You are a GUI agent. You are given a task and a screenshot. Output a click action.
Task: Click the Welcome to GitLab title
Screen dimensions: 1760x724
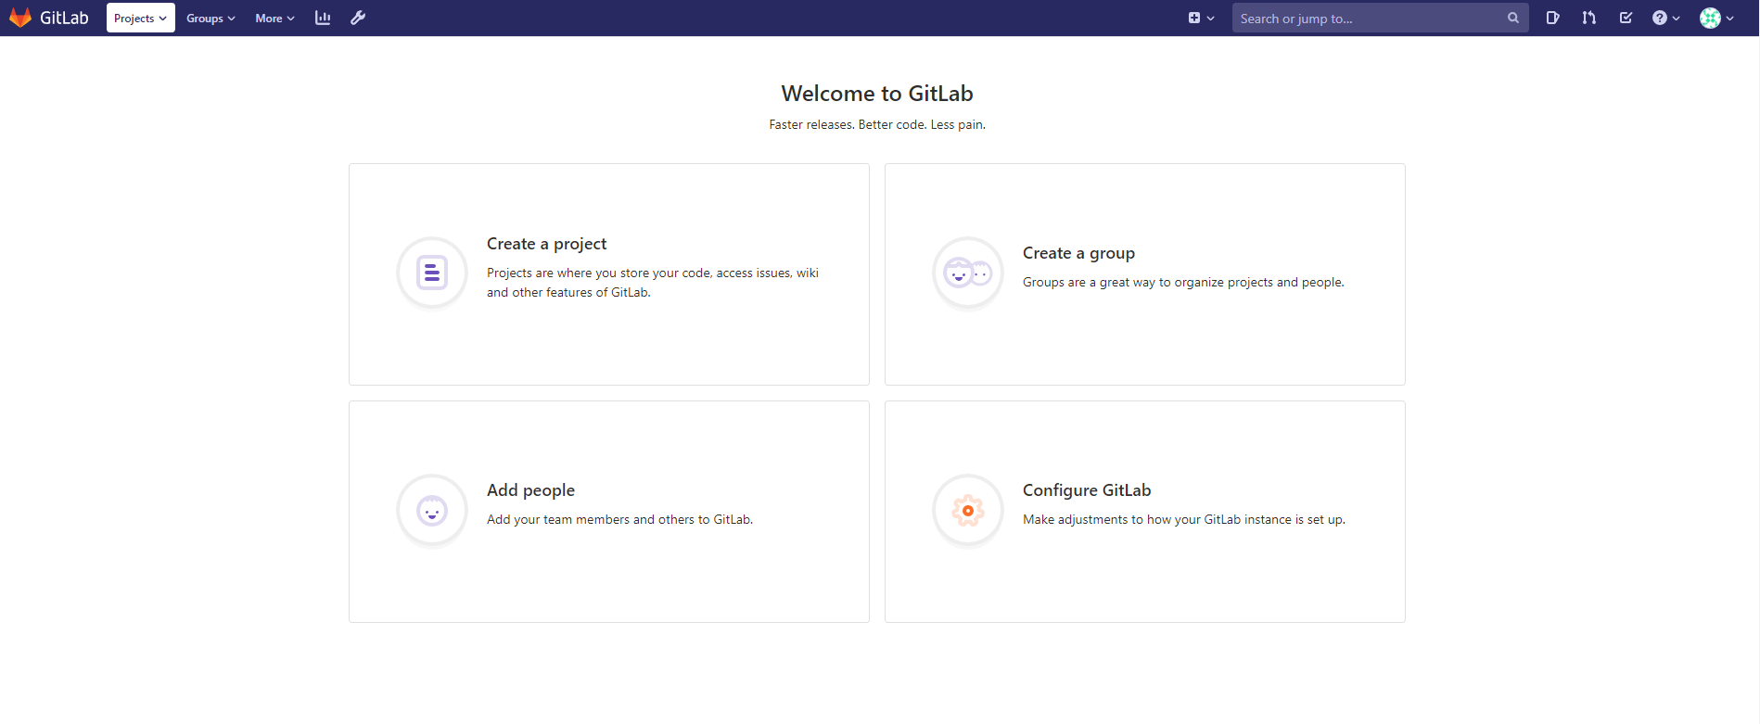[877, 94]
